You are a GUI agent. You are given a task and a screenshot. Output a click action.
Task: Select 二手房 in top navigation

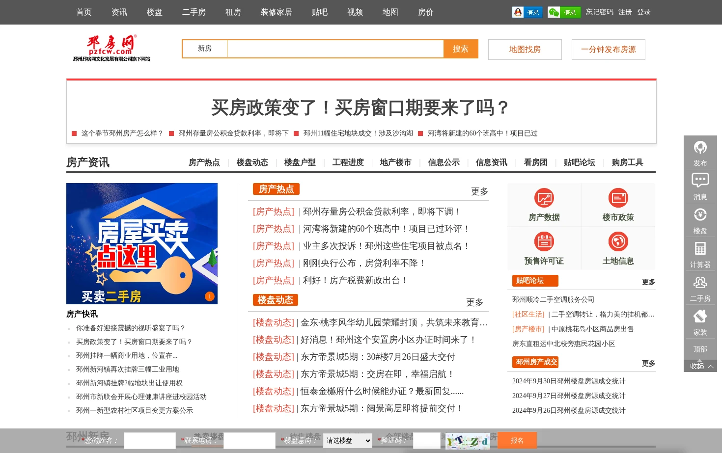194,12
